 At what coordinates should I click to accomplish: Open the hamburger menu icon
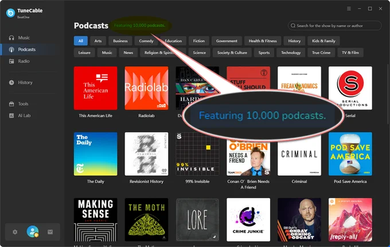(x=349, y=9)
